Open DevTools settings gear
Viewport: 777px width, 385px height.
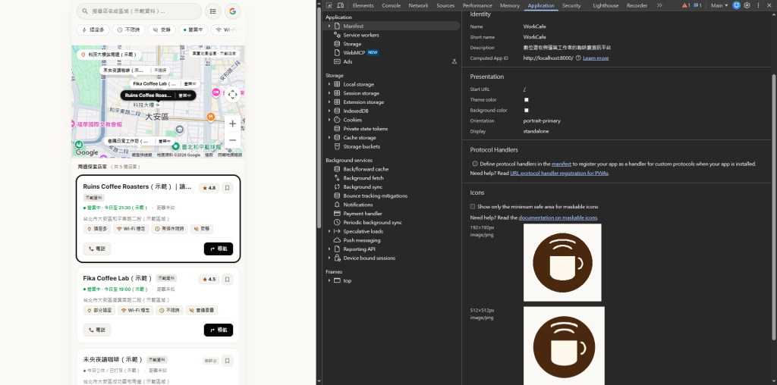(x=747, y=5)
